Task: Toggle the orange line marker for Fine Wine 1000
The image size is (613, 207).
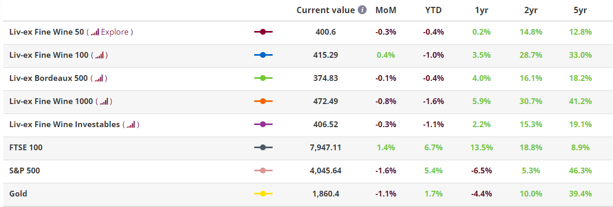Action: 263,101
